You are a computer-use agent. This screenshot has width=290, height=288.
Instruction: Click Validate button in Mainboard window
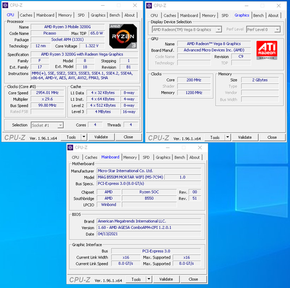(166, 279)
